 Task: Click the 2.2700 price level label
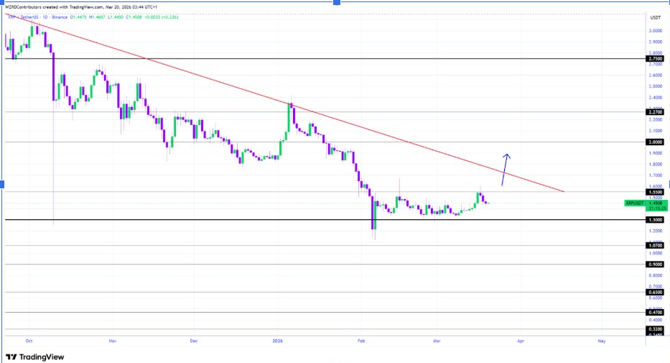(654, 112)
